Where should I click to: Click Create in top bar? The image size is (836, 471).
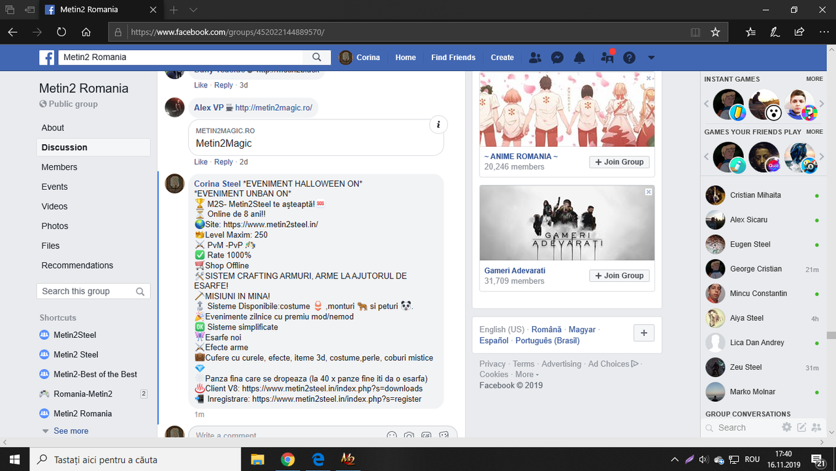(502, 57)
